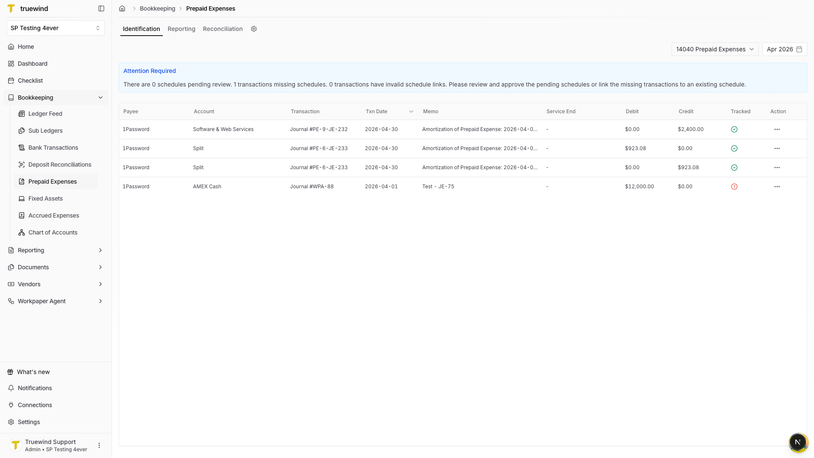Open Home in the sidebar
Screen dimensions: 814x458
coord(56,47)
